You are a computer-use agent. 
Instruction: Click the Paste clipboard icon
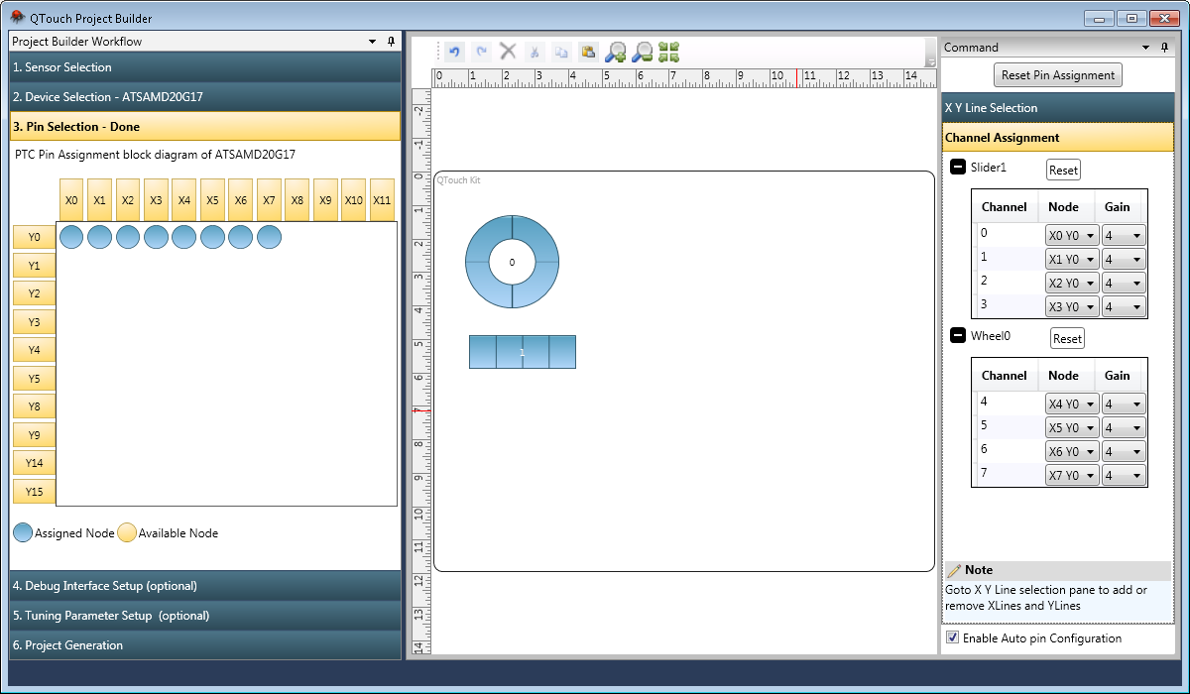pyautogui.click(x=588, y=52)
